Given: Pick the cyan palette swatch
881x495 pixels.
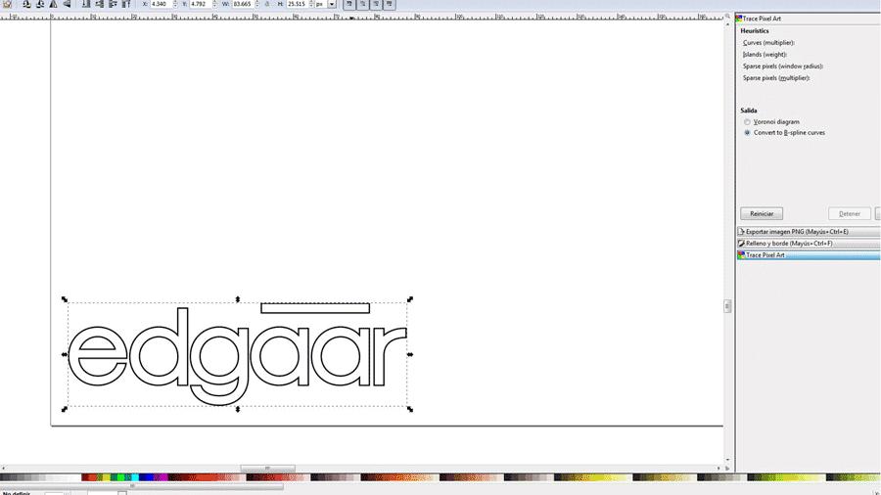Looking at the screenshot, I should pyautogui.click(x=135, y=477).
